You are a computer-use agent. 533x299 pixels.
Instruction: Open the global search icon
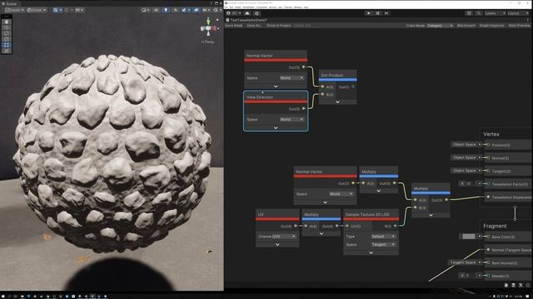coord(479,13)
